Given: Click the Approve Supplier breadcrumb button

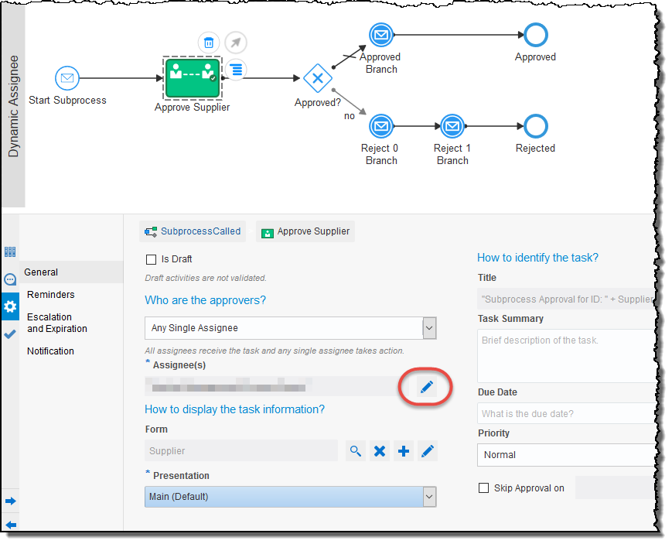Looking at the screenshot, I should coord(305,231).
